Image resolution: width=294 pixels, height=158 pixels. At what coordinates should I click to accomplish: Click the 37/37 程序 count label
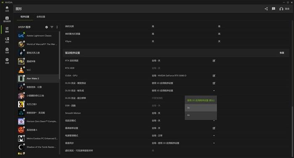pyautogui.click(x=24, y=27)
